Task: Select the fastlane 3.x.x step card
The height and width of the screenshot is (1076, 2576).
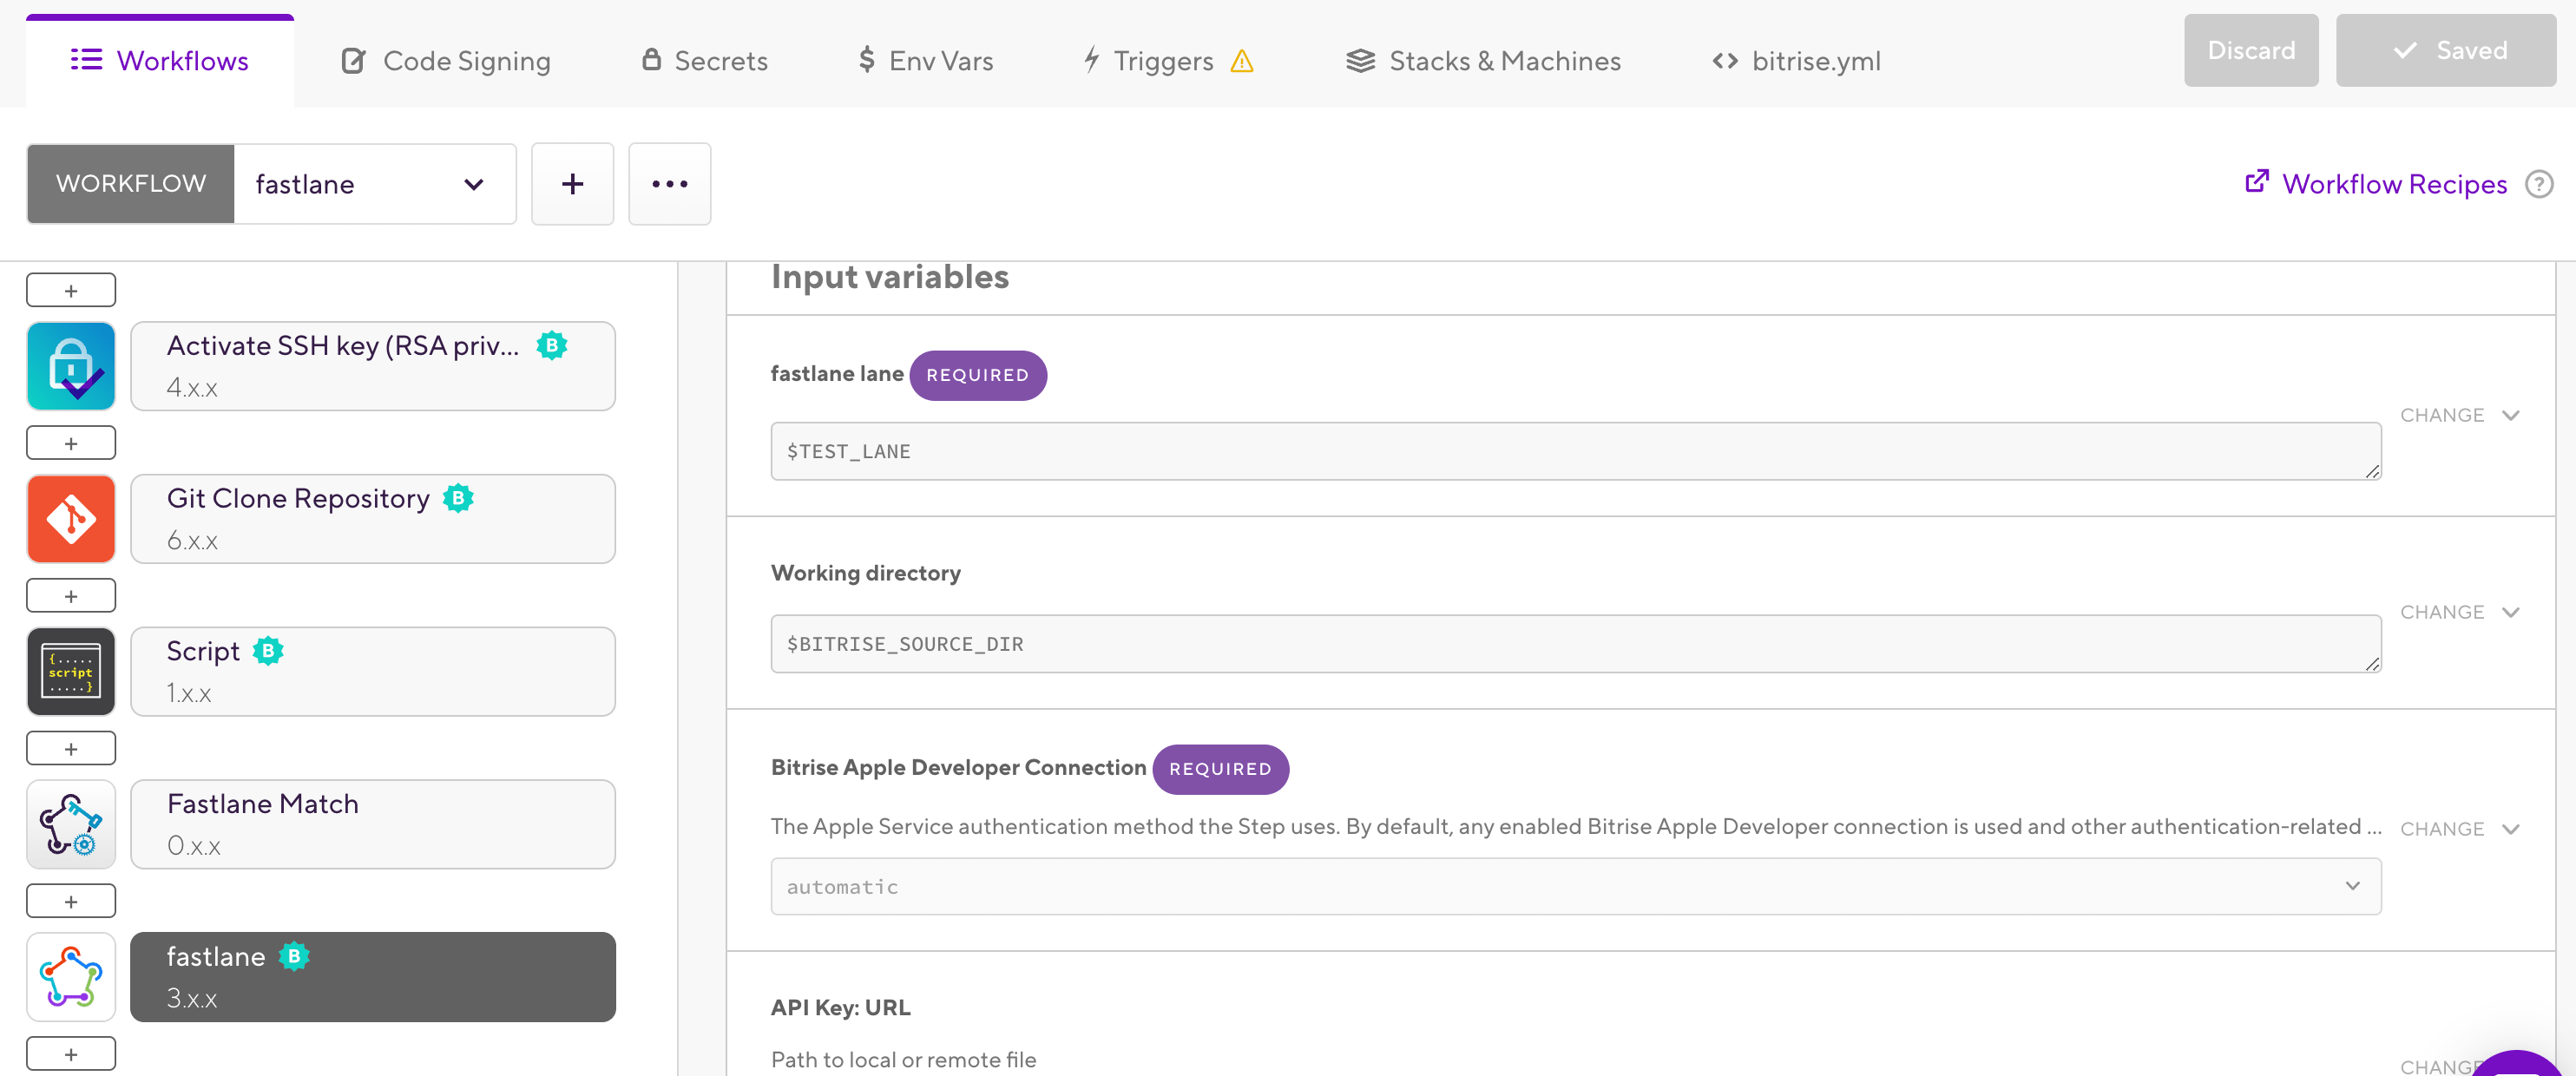Action: coord(373,978)
